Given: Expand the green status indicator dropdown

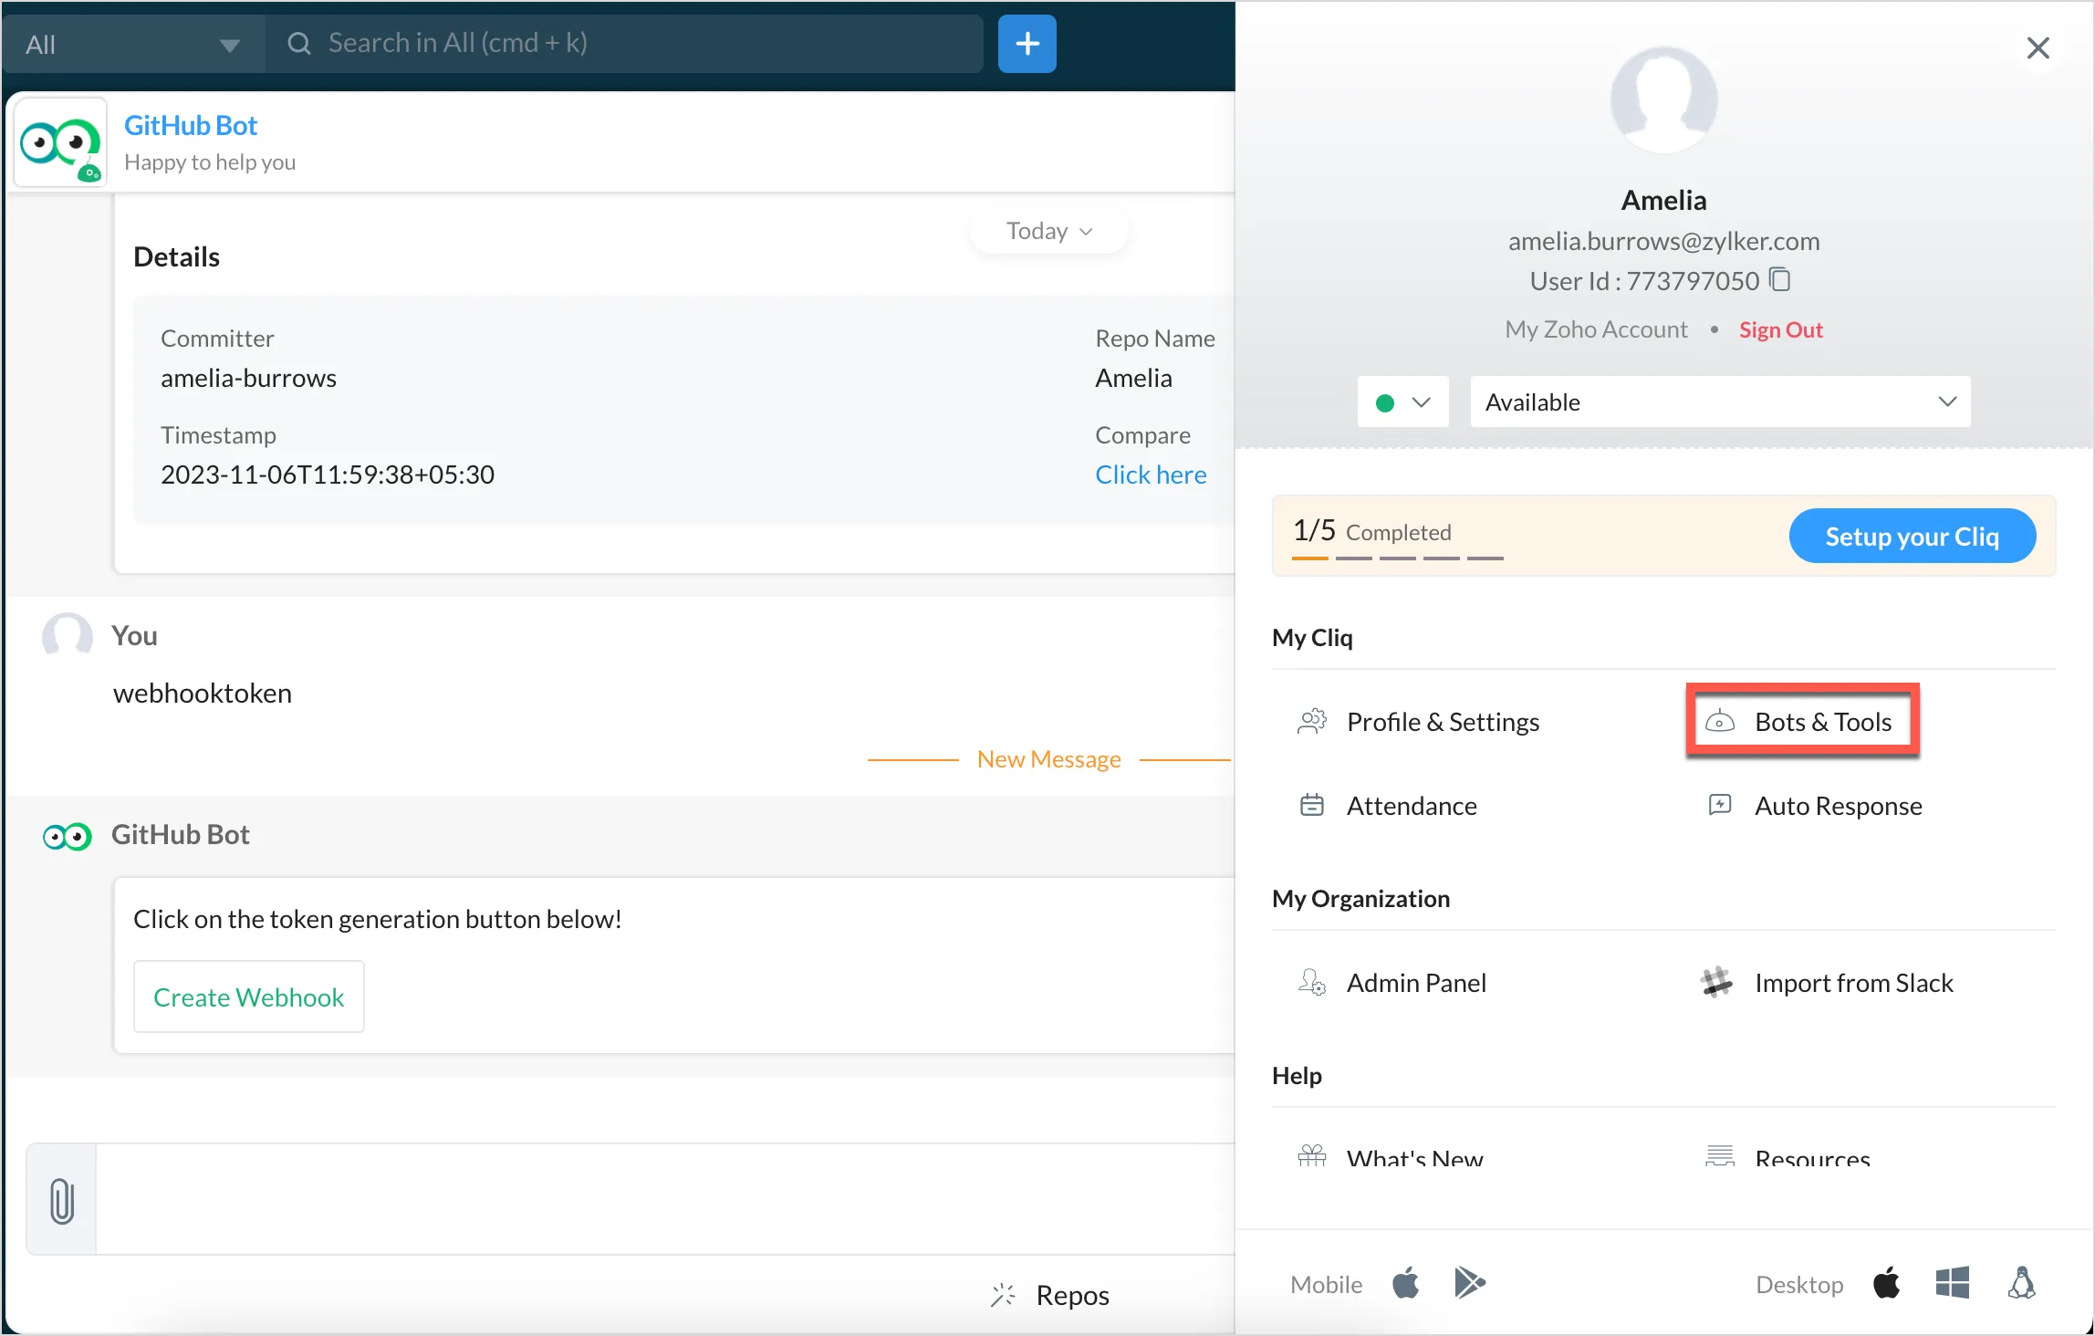Looking at the screenshot, I should (x=1402, y=402).
